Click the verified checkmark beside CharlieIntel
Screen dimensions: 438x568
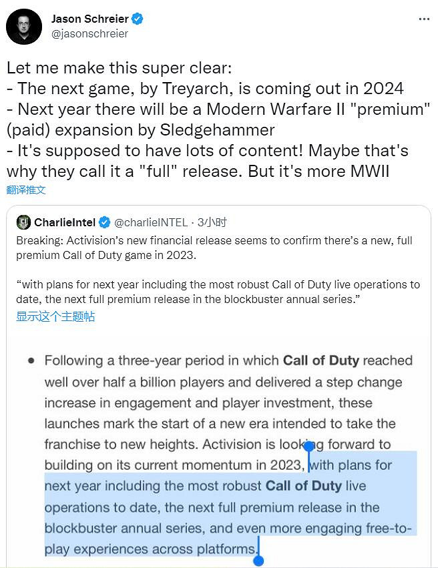pyautogui.click(x=104, y=221)
